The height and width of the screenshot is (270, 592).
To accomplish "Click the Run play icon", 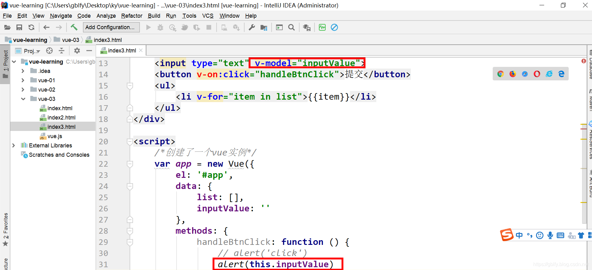I will pyautogui.click(x=149, y=28).
